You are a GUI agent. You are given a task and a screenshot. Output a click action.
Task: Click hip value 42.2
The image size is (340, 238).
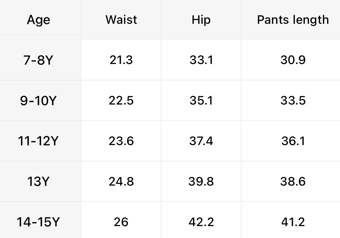click(201, 222)
